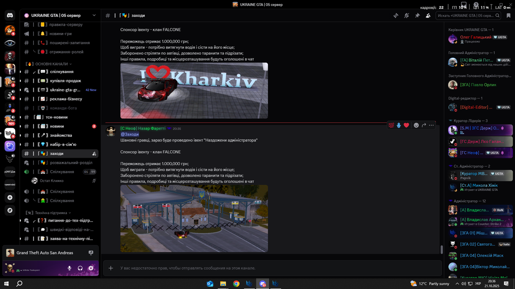Open the eye-icon server
The height and width of the screenshot is (289, 515).
click(10, 43)
